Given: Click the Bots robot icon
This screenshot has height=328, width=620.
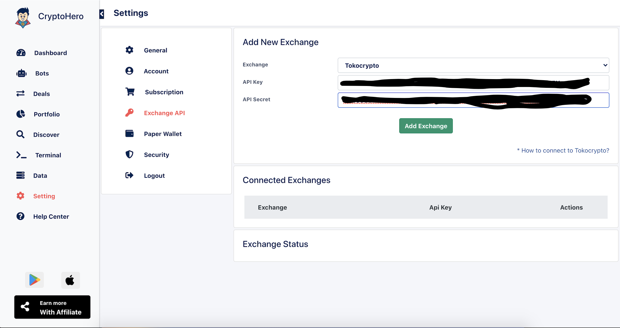Looking at the screenshot, I should tap(21, 73).
